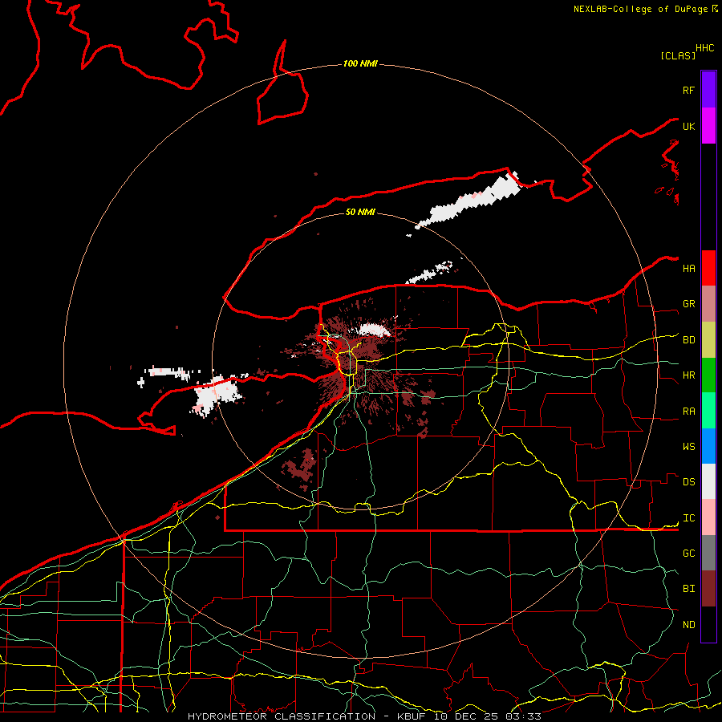Select the IC pink legend swatch
The width and height of the screenshot is (722, 722).
pyautogui.click(x=708, y=517)
